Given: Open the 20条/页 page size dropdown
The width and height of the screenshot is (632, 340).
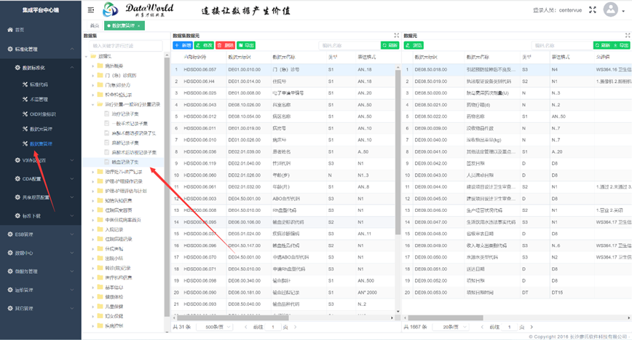Looking at the screenshot, I should (451, 327).
